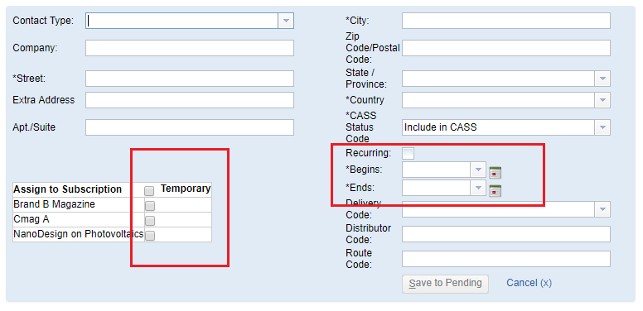Expand the Contact Type dropdown arrow
The image size is (643, 311).
pyautogui.click(x=286, y=21)
